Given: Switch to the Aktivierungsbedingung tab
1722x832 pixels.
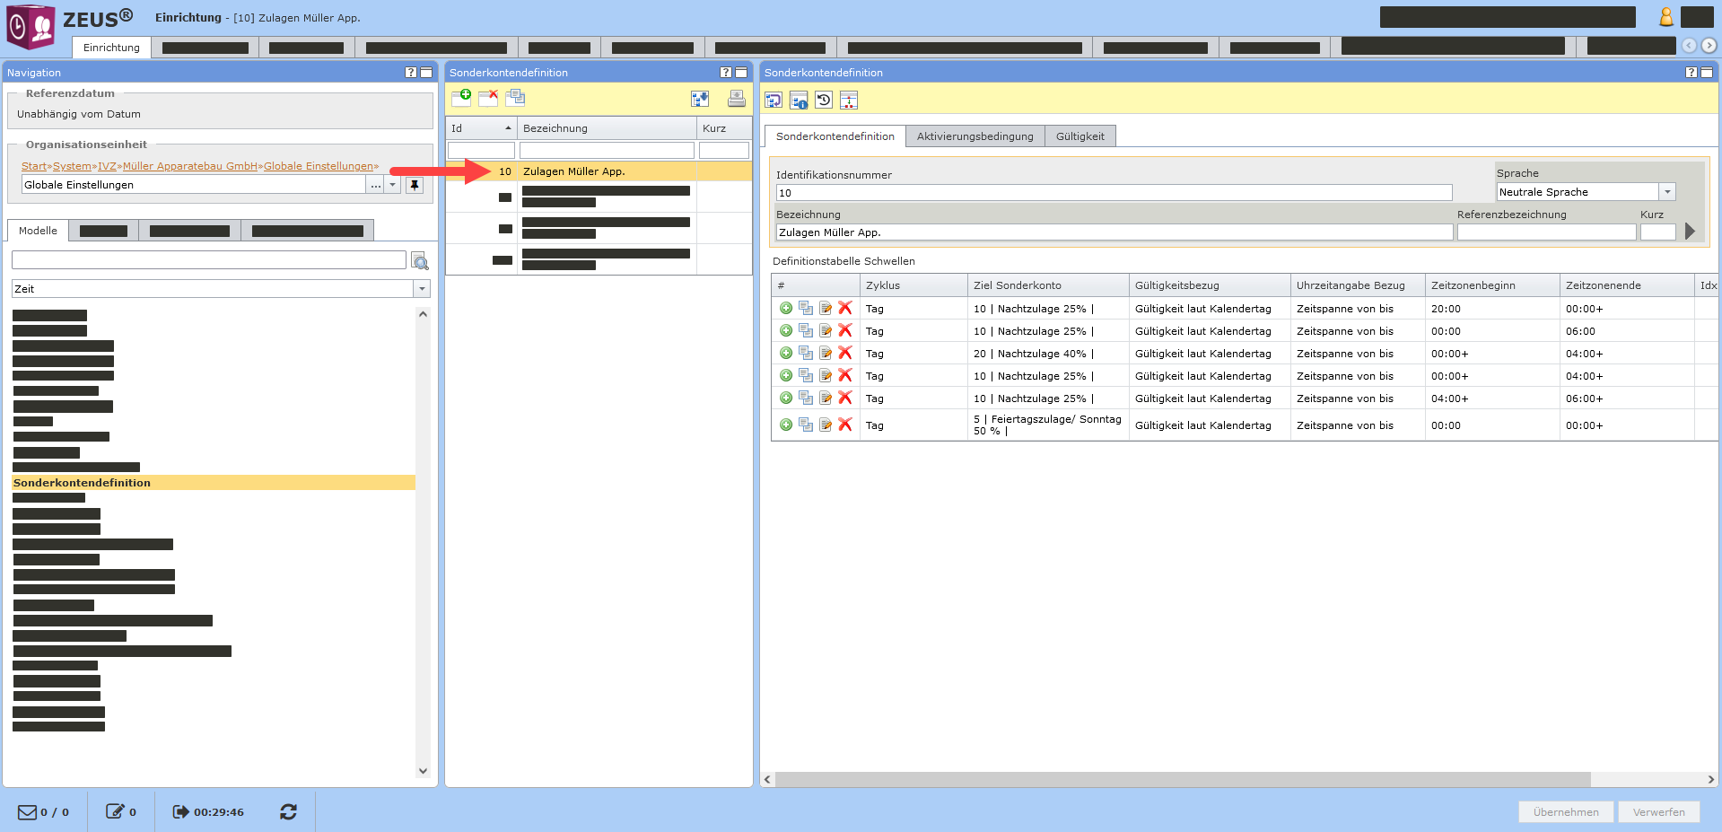Looking at the screenshot, I should click(x=975, y=136).
